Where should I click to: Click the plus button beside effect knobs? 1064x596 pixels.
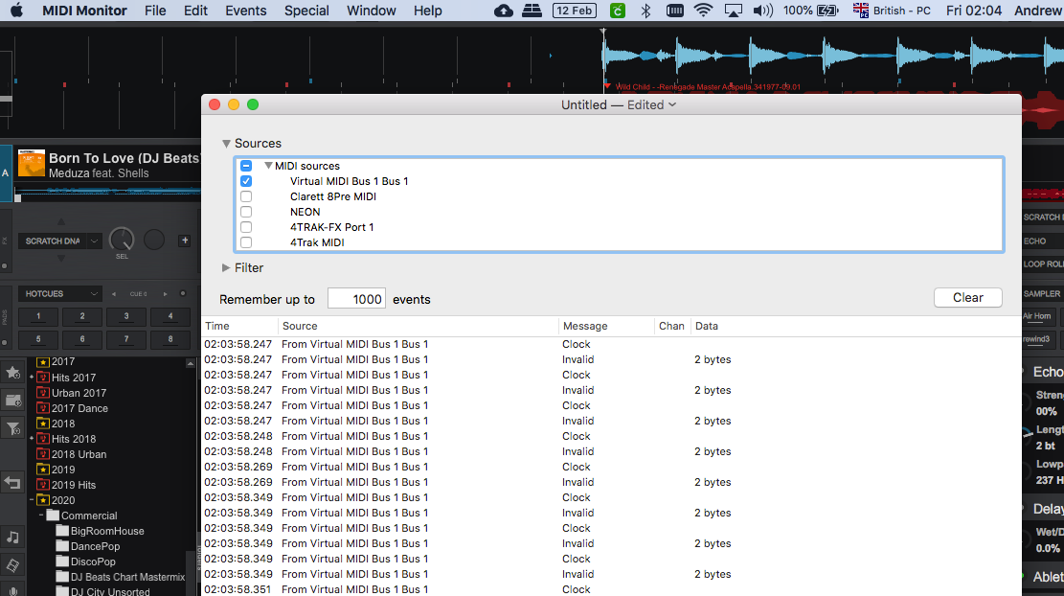pyautogui.click(x=185, y=241)
